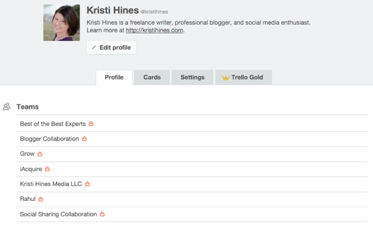The width and height of the screenshot is (373, 225).
Task: Open the Best of the Best Experts team
Action: [53, 124]
